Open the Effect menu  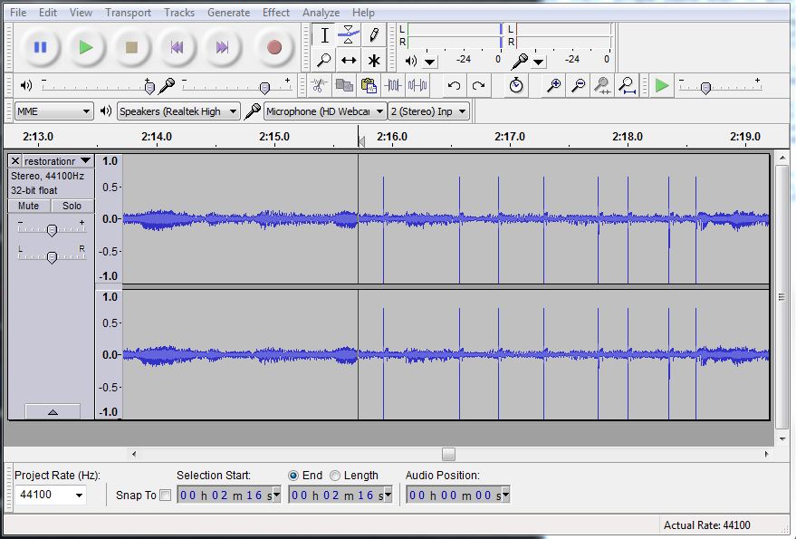tap(276, 13)
